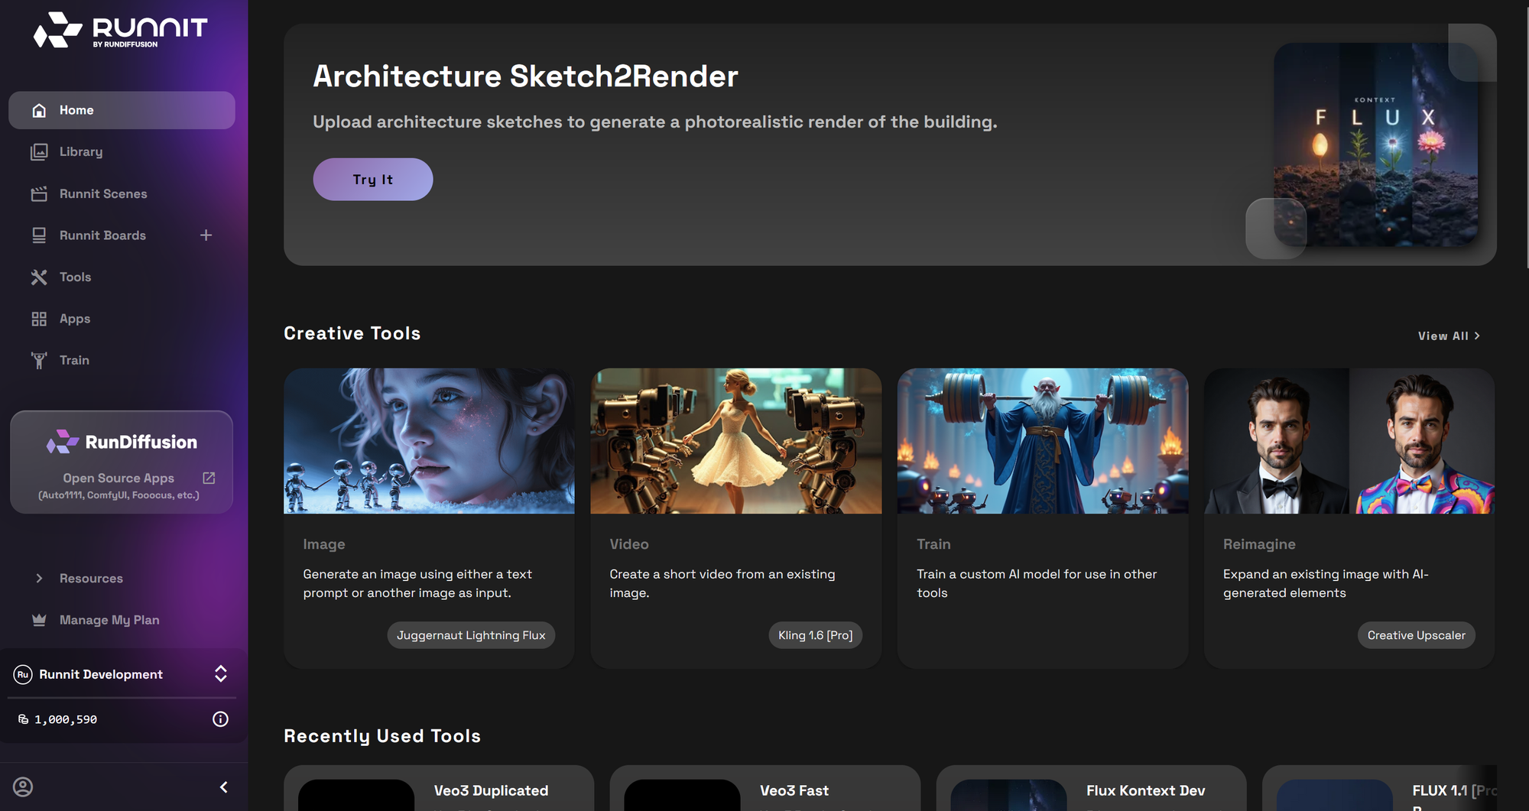Click the Runnit Scenes clapperboard icon
The height and width of the screenshot is (811, 1529).
coord(39,194)
